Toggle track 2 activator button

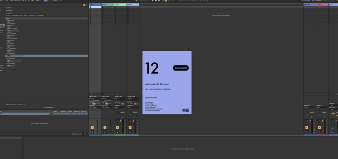(x=105, y=128)
